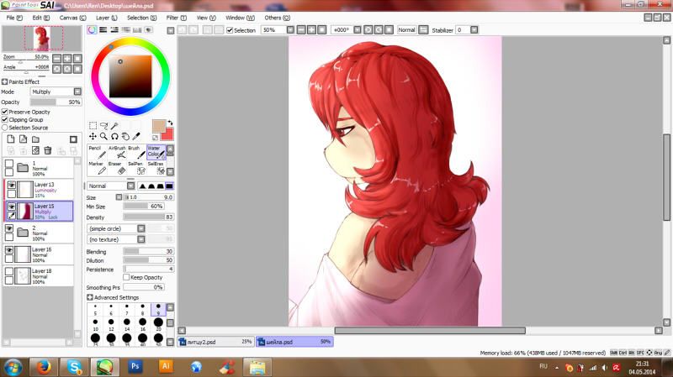Select the Lasso tool
673x377 pixels.
[103, 125]
